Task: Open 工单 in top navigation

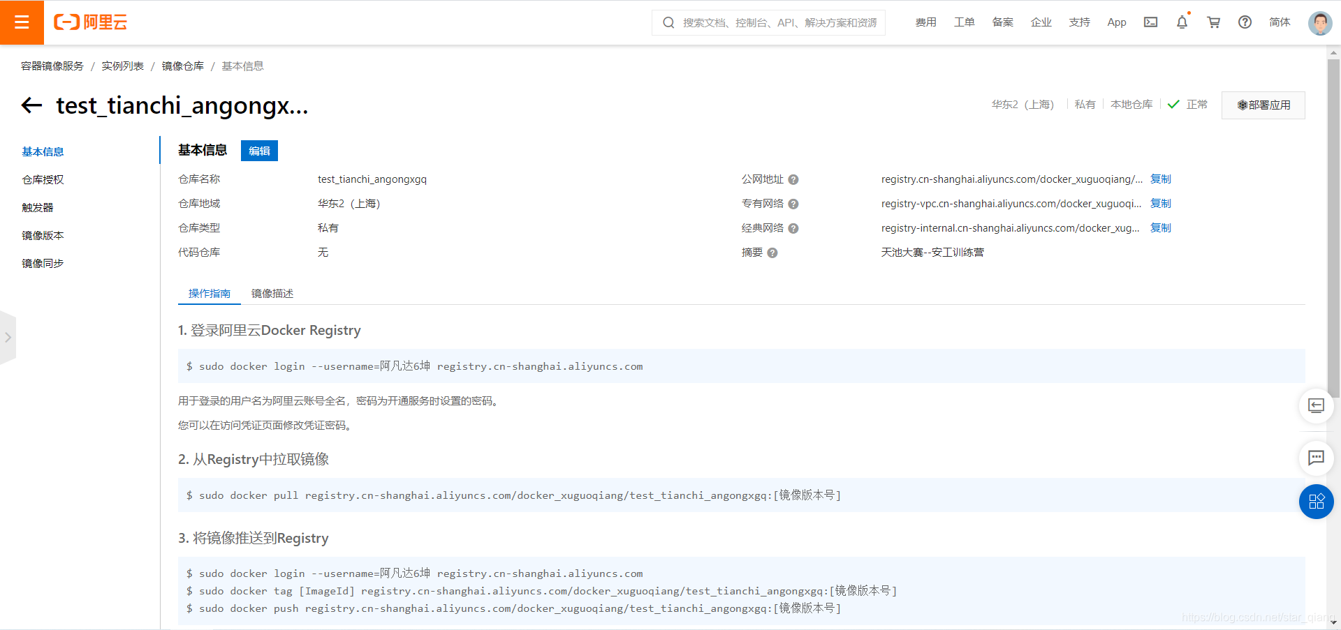Action: point(965,22)
